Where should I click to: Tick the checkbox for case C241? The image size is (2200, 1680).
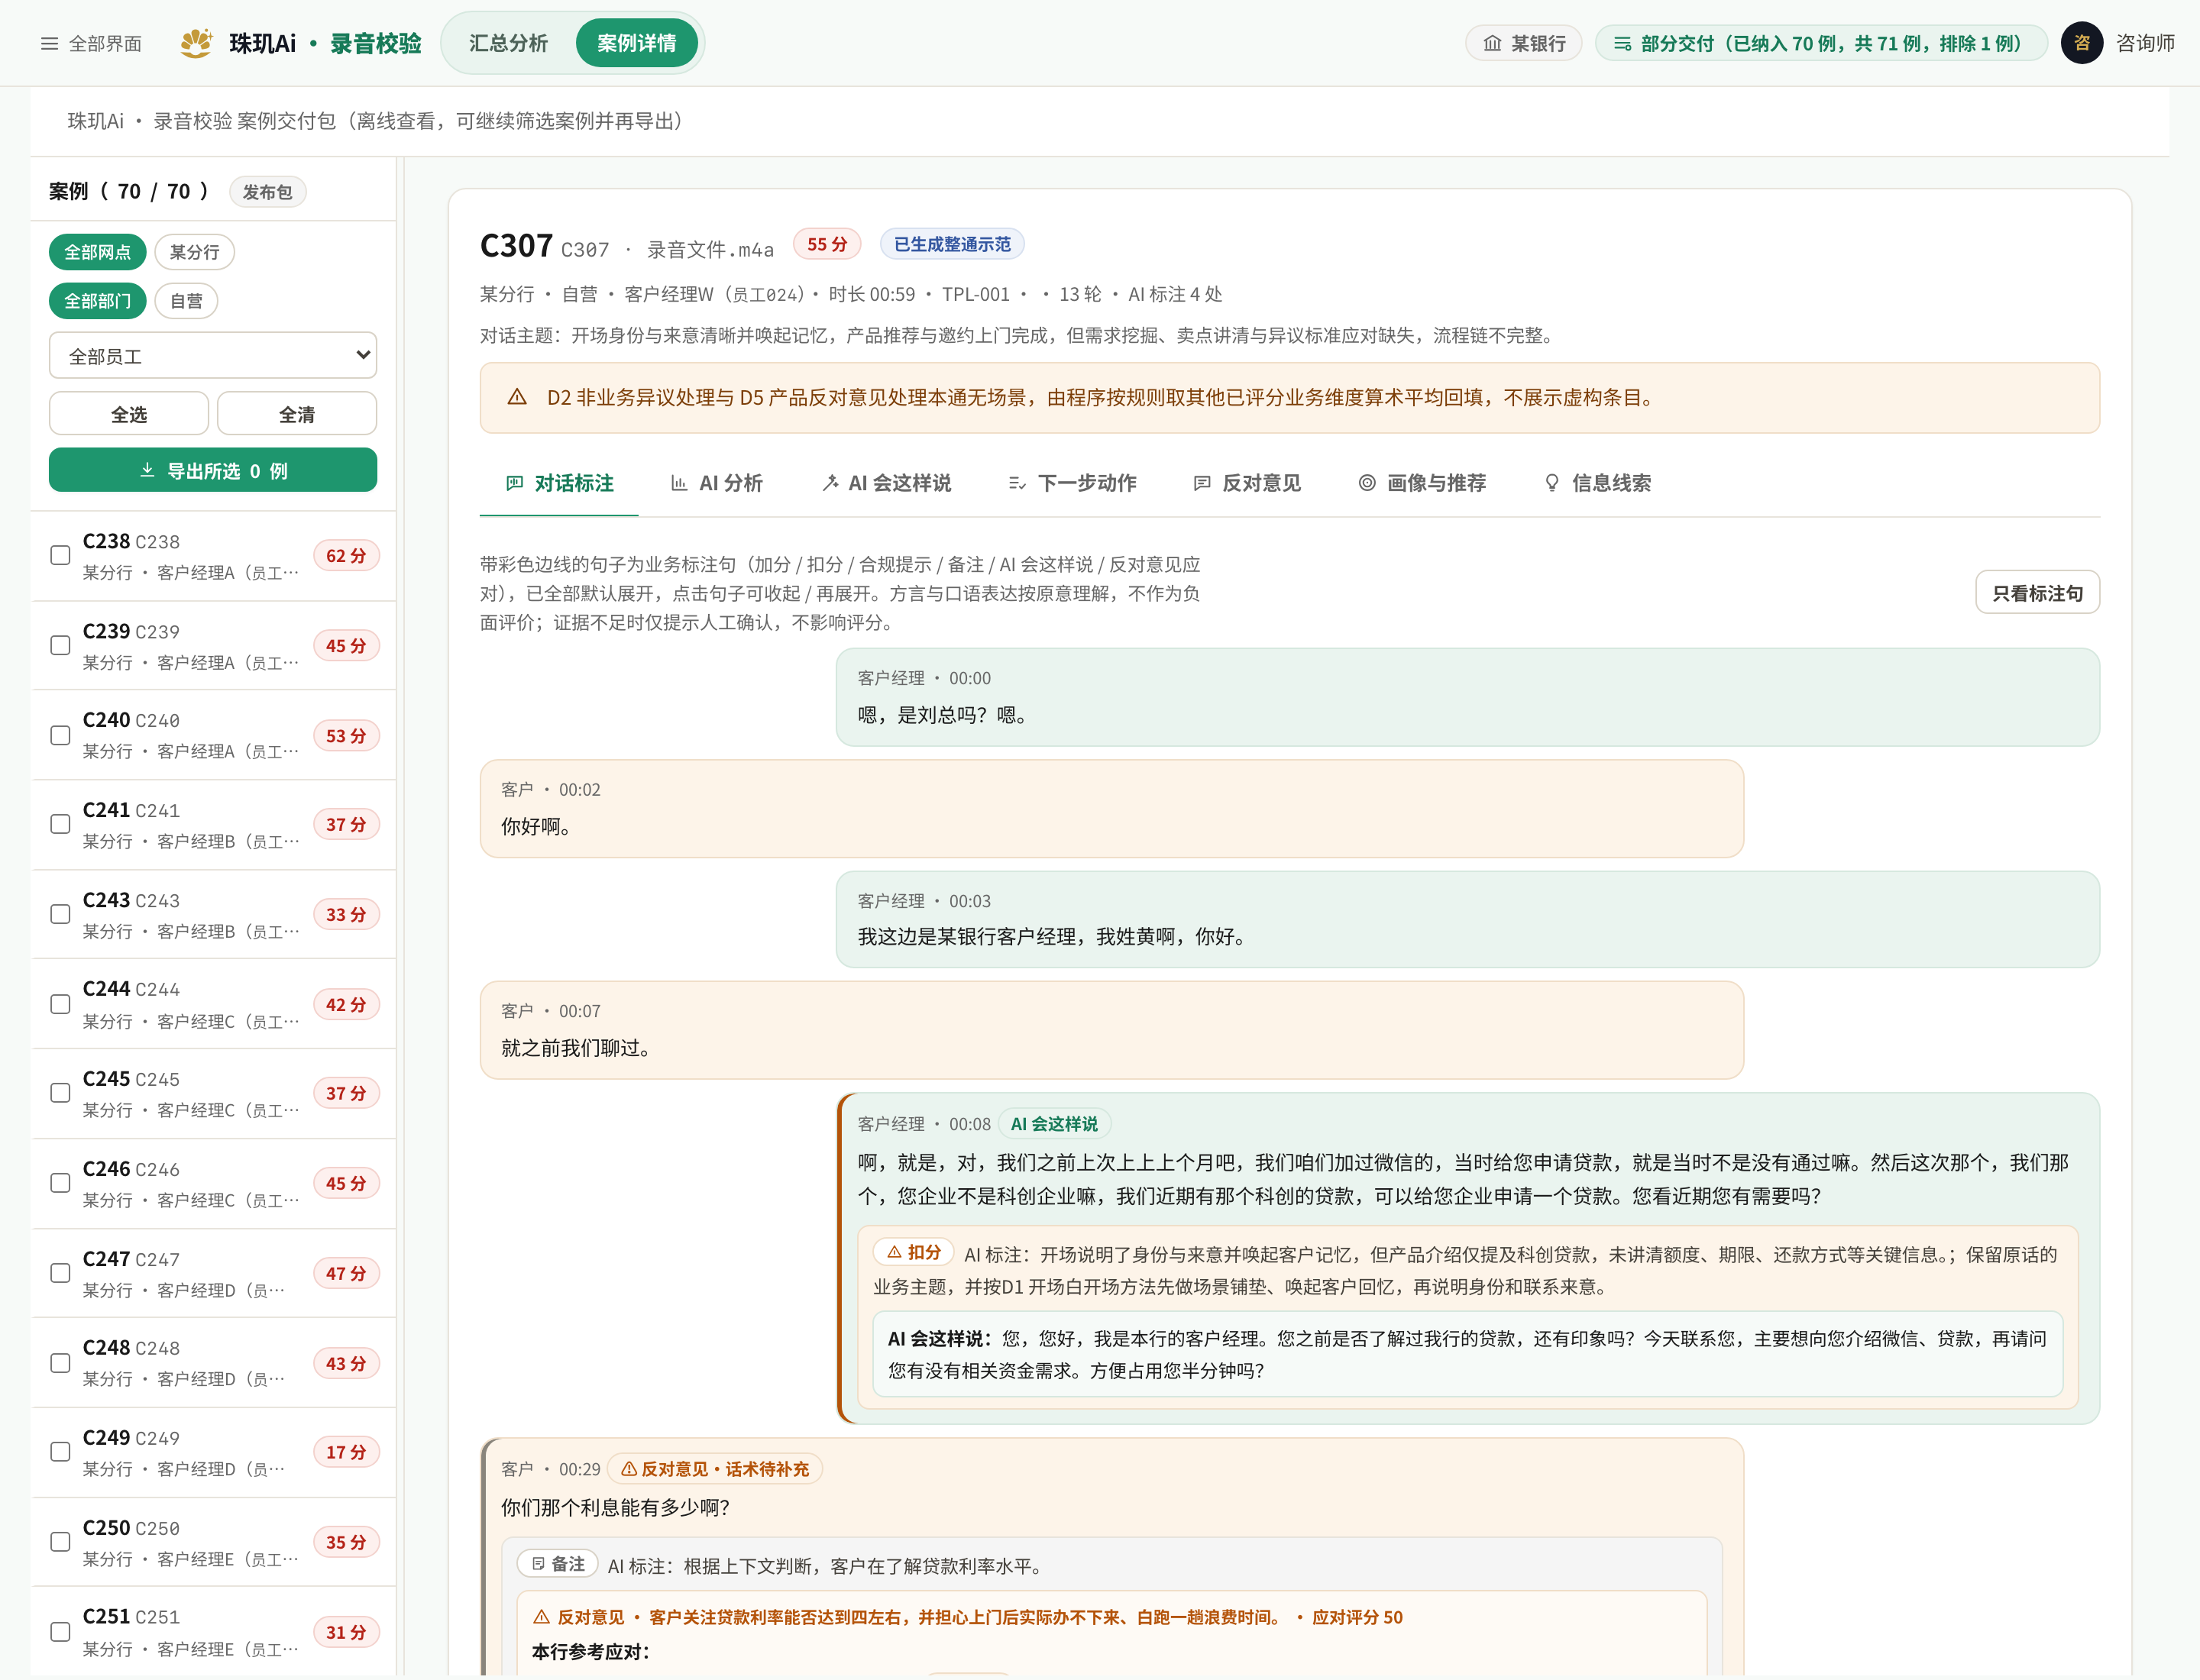click(60, 824)
